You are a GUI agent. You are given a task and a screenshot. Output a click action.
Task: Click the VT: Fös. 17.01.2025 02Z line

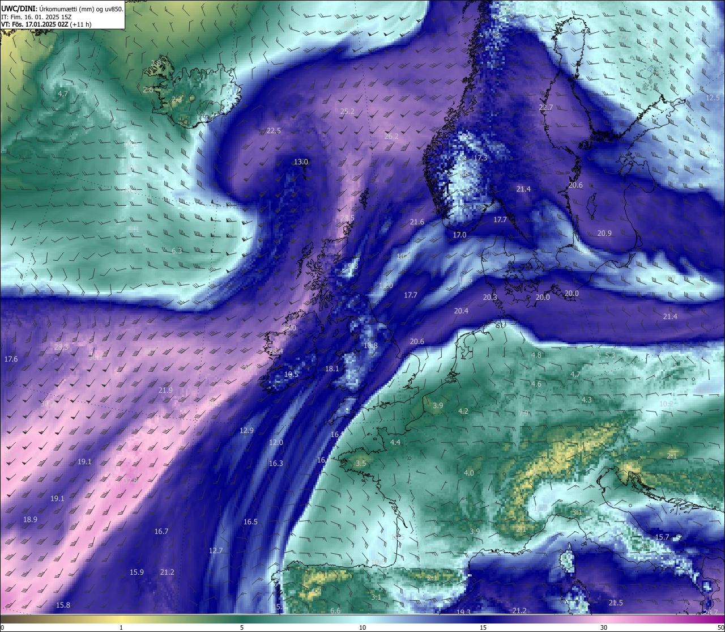[46, 24]
